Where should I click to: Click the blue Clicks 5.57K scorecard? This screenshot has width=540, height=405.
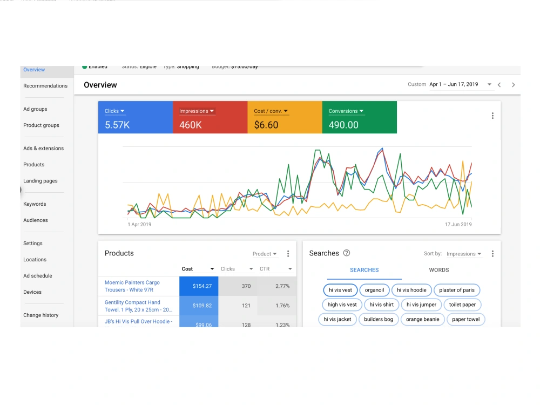(136, 117)
